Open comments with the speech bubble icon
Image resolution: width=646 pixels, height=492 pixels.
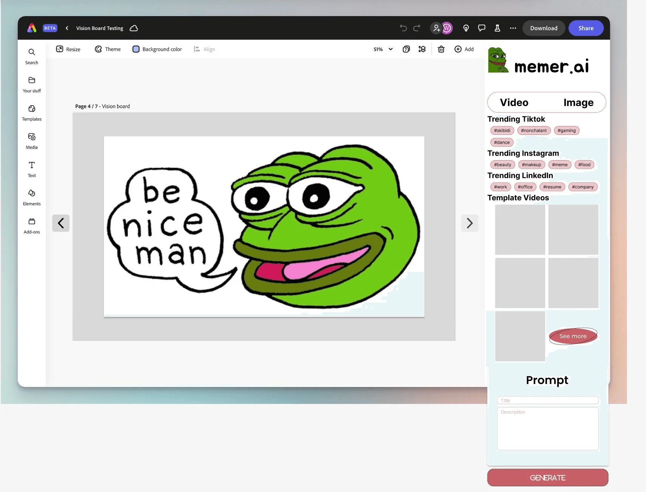[481, 28]
